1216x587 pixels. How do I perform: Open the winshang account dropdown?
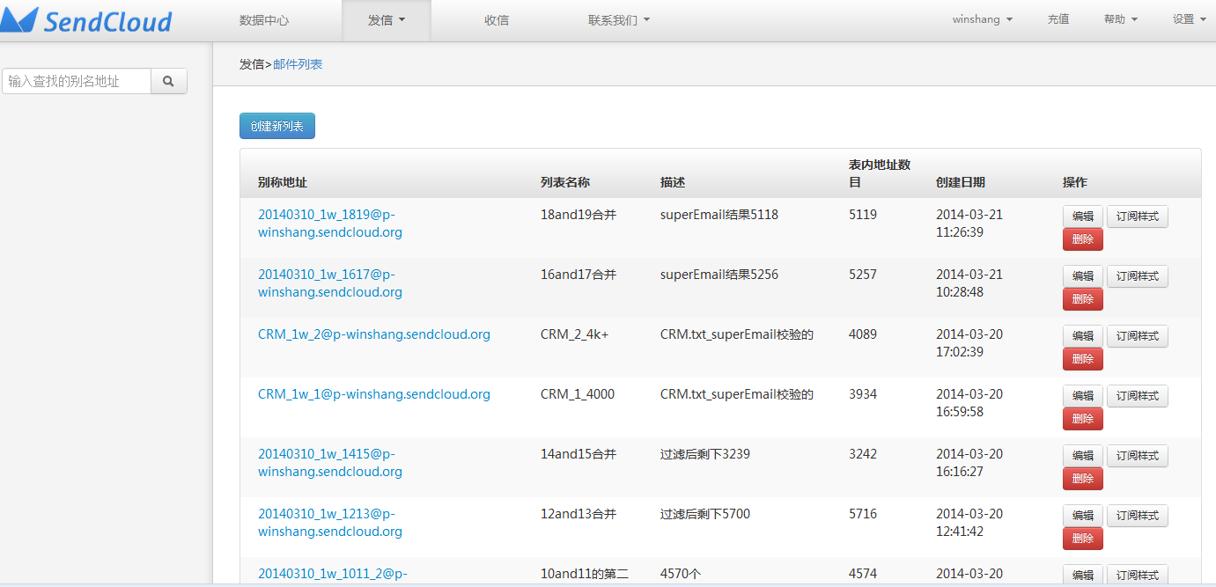[x=982, y=19]
